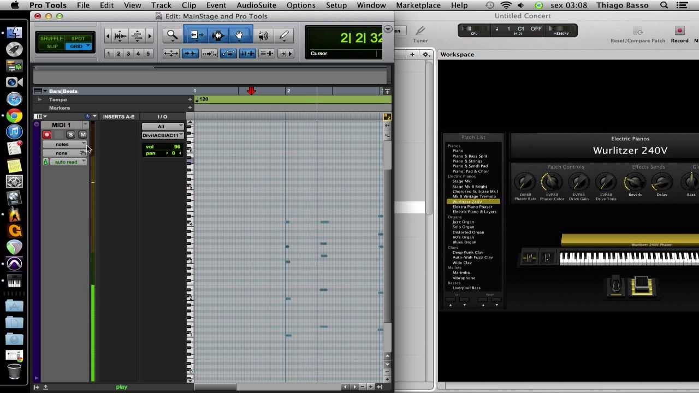Click the Reverb knob in MainStage
The image size is (699, 393).
pos(635,182)
